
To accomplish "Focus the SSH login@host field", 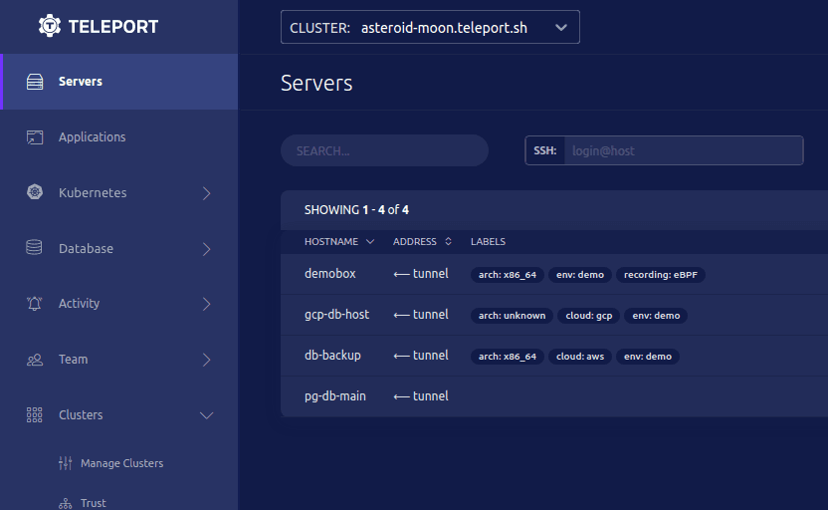I will point(684,150).
